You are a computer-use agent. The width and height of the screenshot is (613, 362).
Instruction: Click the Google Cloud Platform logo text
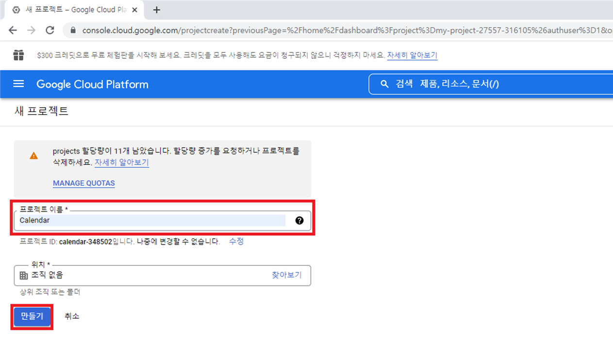92,84
